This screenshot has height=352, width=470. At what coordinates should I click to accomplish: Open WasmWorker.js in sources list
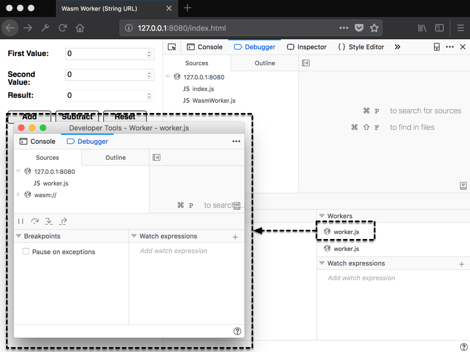214,100
